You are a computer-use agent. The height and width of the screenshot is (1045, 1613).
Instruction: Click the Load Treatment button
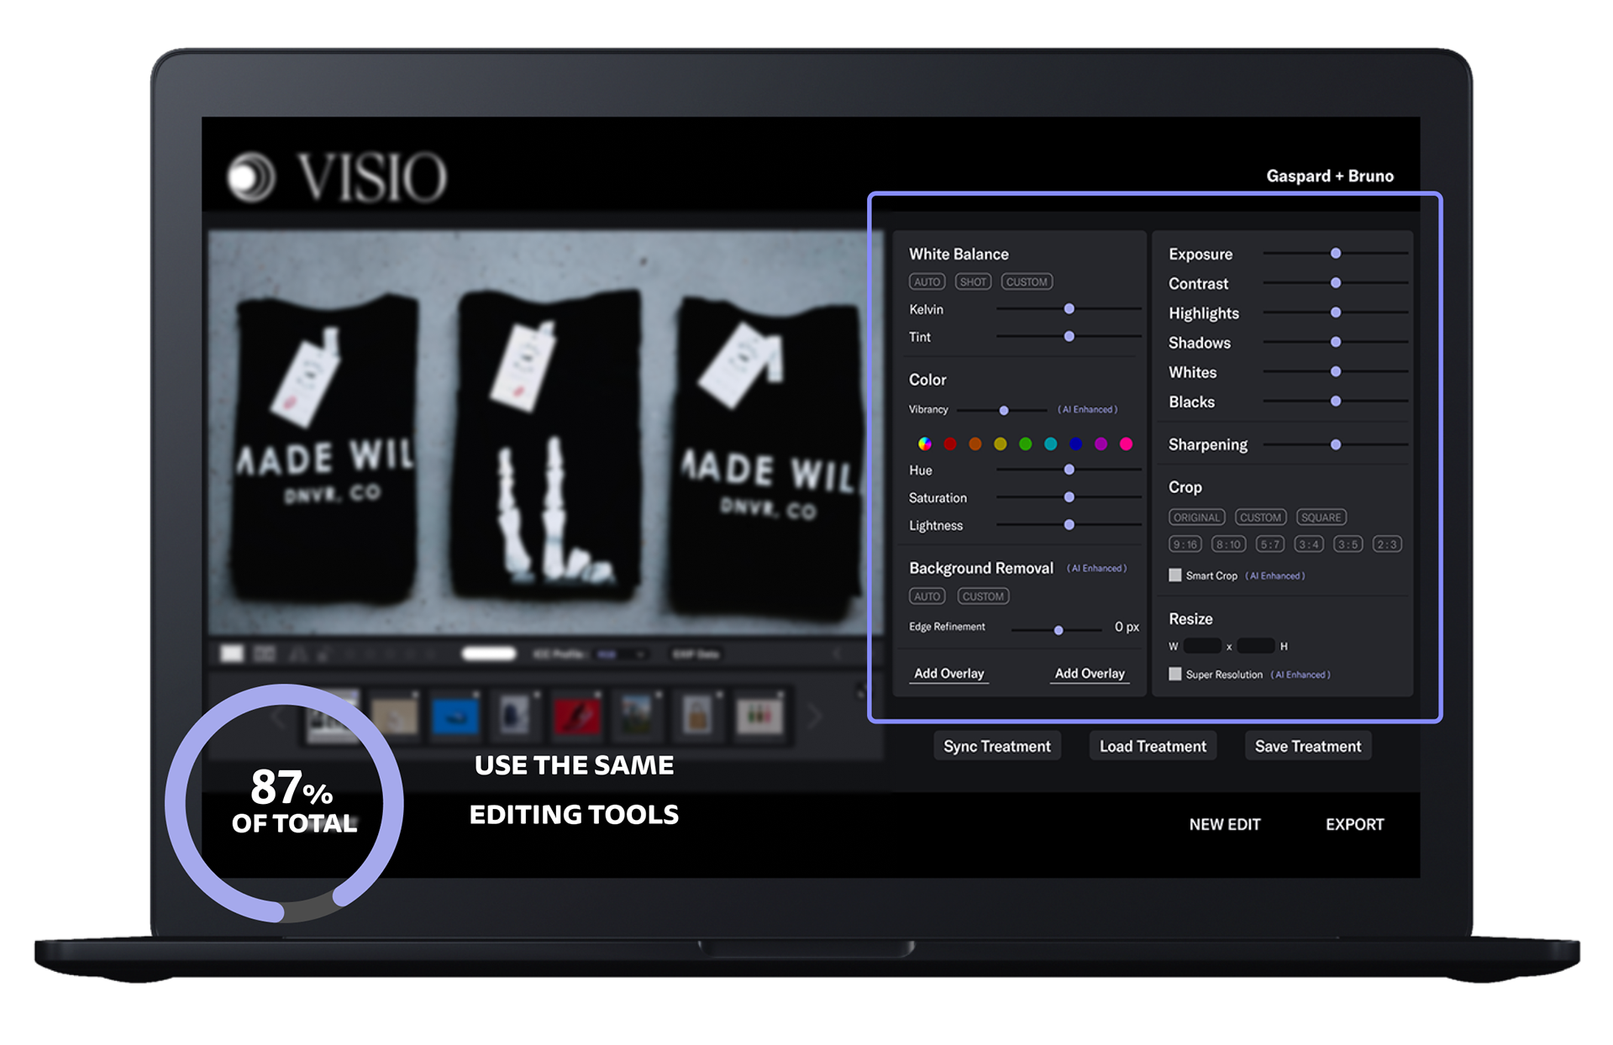(x=1153, y=746)
